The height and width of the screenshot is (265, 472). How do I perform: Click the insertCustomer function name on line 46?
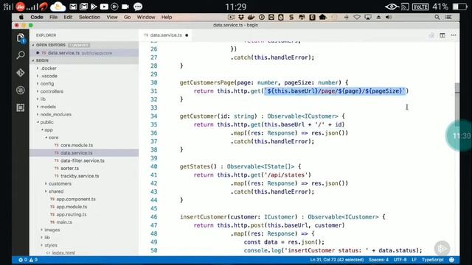204,217
